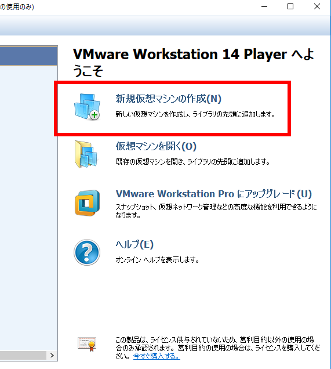Click text 新しい仮想マシンを作成し、ライブラリの先頭に追加します。
This screenshot has width=331, height=369.
coord(195,114)
